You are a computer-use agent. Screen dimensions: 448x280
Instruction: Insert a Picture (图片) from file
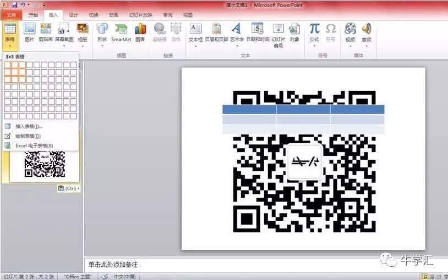[29, 32]
